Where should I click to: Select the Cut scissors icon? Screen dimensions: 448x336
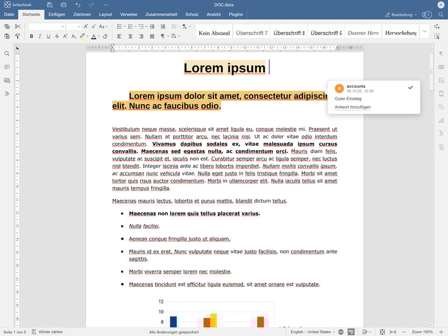(x=17, y=26)
